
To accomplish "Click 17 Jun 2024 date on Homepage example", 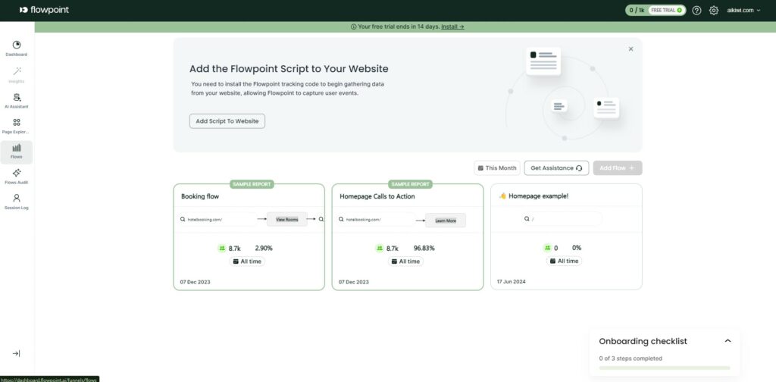I will 512,281.
